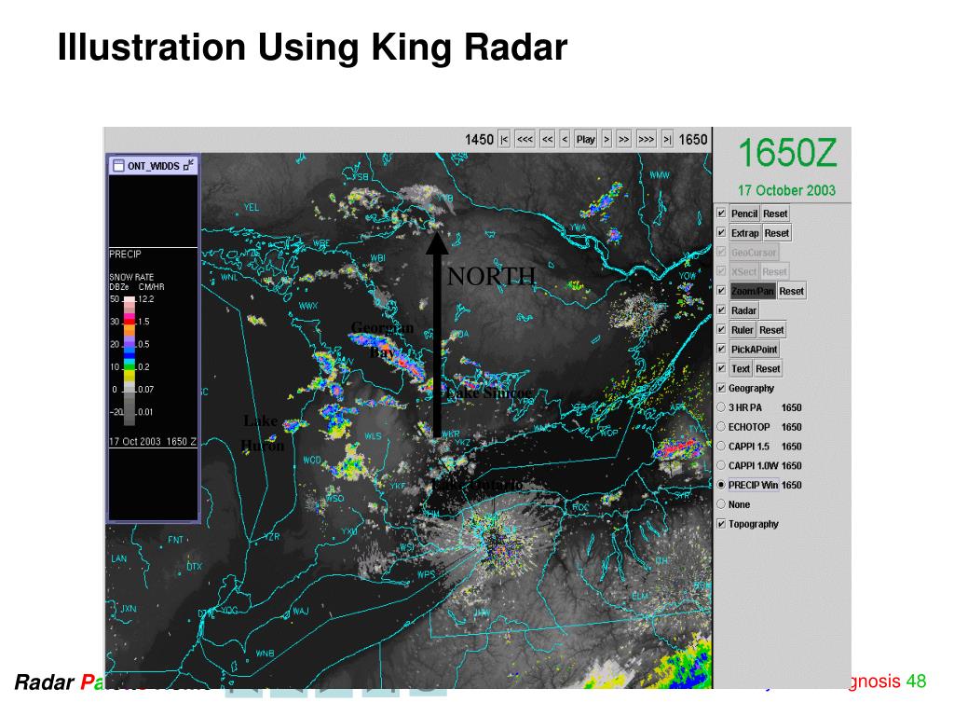The width and height of the screenshot is (954, 716).
Task: Click the PickAPoint button
Action: pyautogui.click(x=754, y=350)
